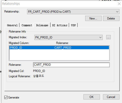This screenshot has width=122, height=103.
Task: Click the Cancel button
Action: click(111, 97)
